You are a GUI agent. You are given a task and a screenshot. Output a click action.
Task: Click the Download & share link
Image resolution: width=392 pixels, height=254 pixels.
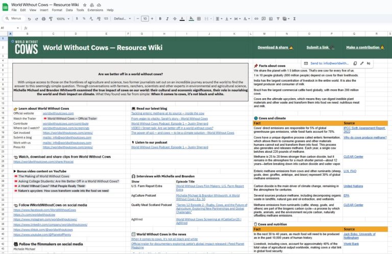[x=275, y=48]
